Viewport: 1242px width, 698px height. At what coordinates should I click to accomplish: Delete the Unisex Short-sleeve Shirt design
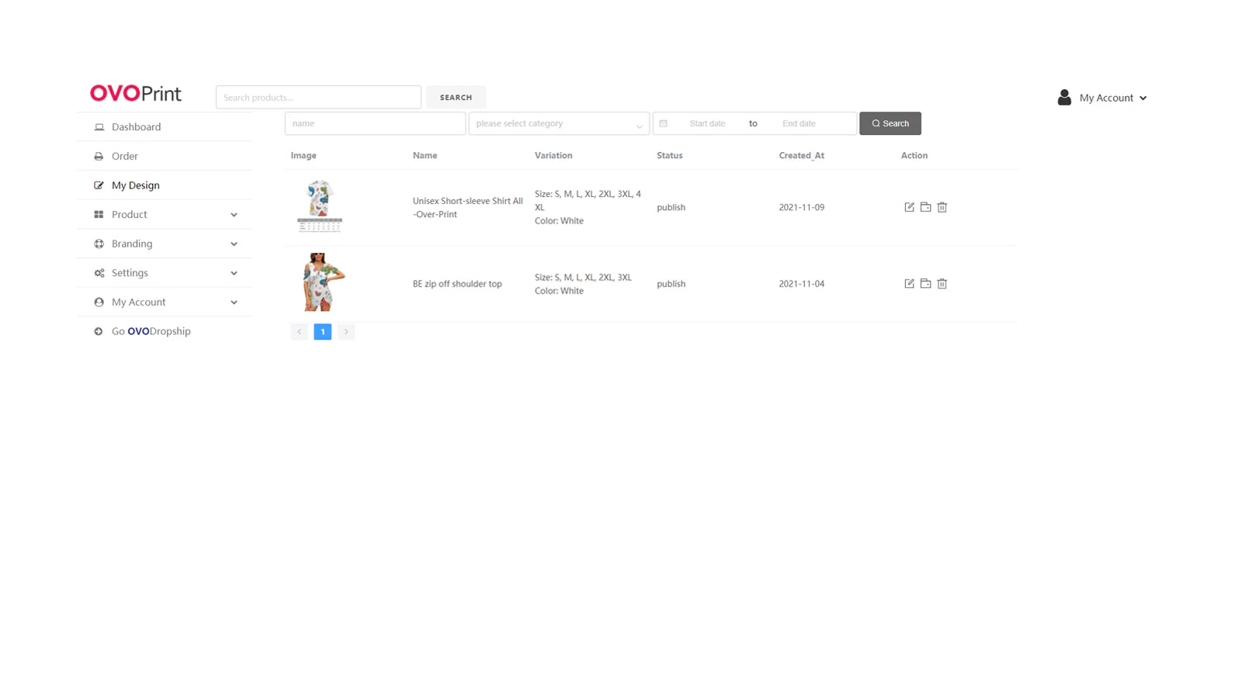pyautogui.click(x=942, y=207)
